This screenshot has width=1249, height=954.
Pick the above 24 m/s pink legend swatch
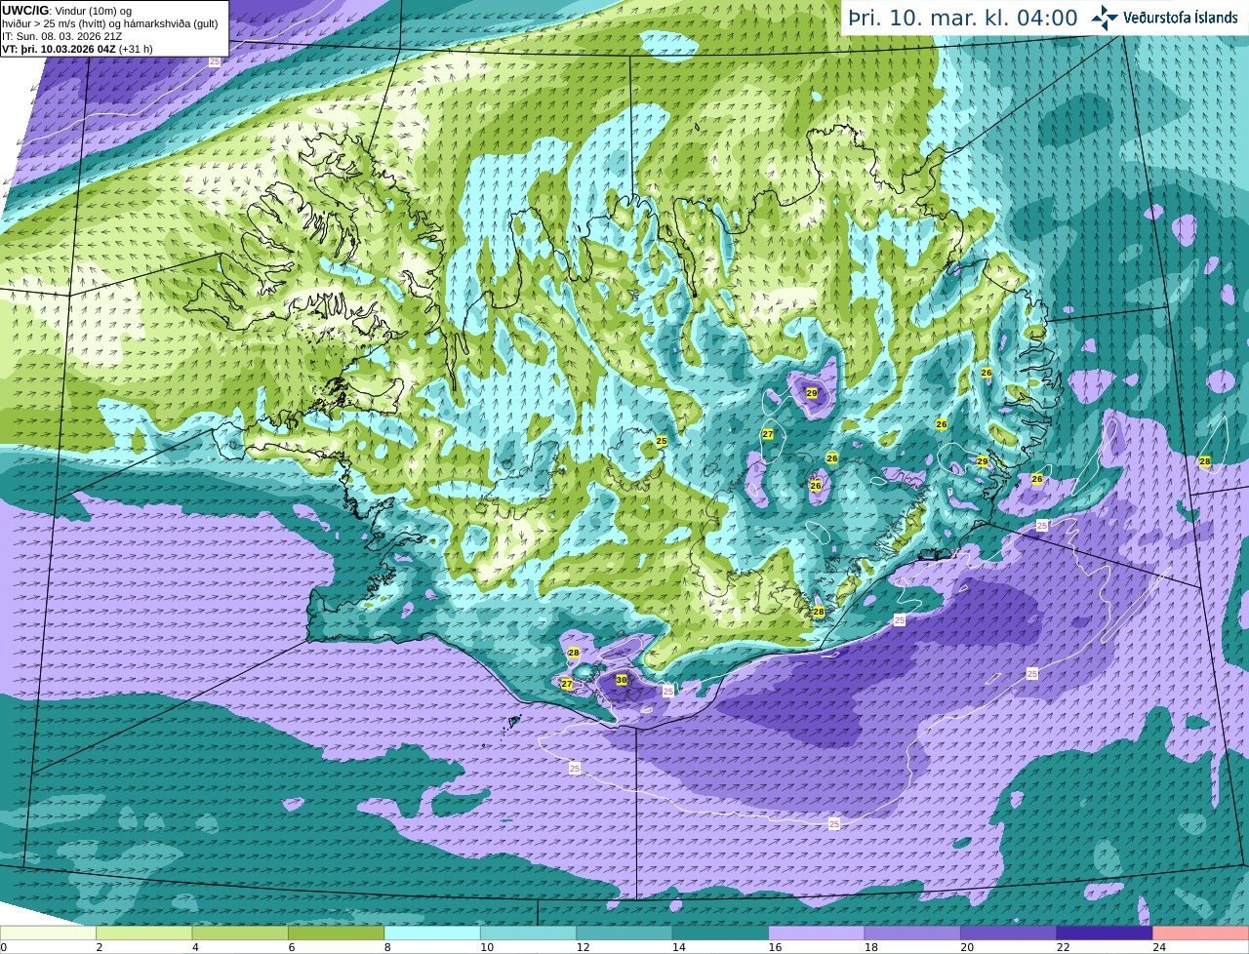click(x=1201, y=933)
